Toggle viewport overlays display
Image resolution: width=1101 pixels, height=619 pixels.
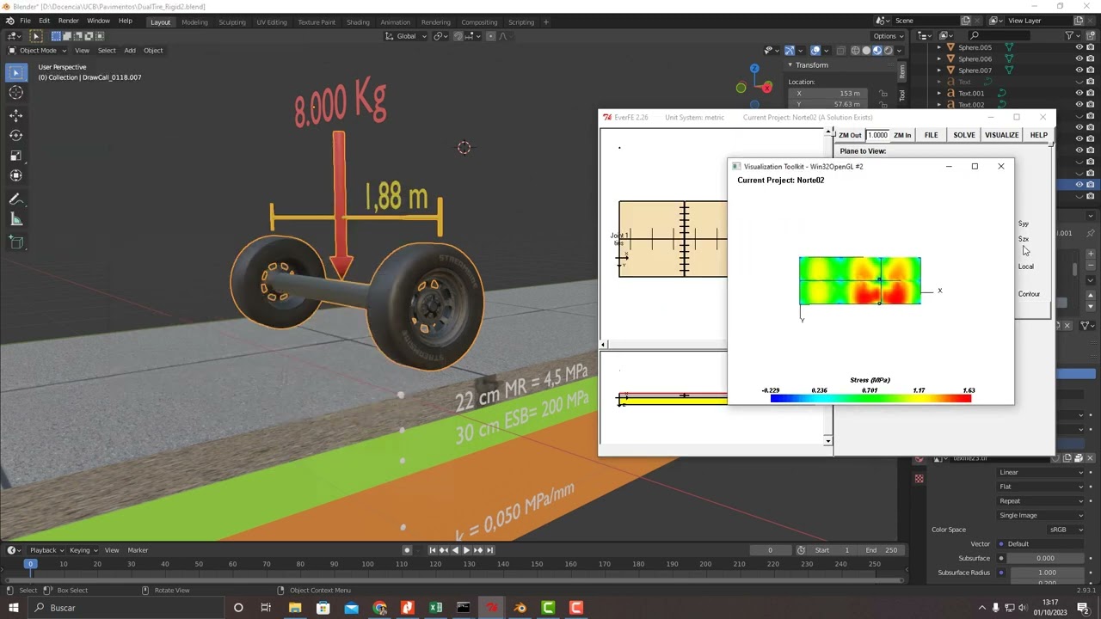(815, 50)
